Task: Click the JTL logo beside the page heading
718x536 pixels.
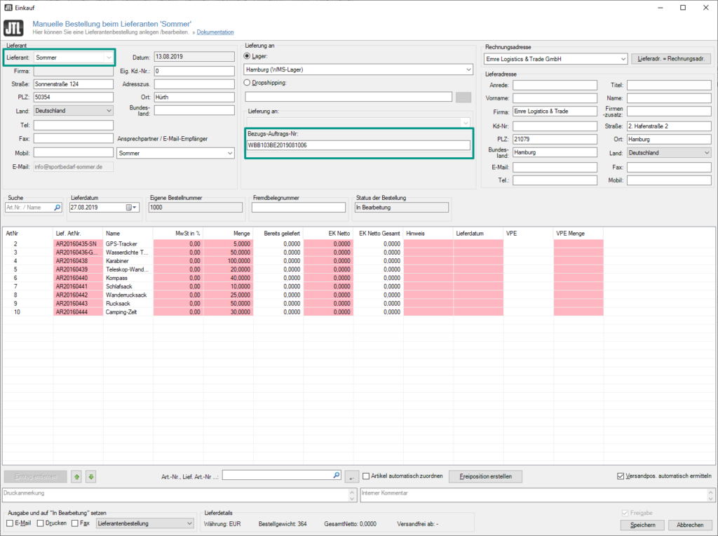Action: [14, 27]
